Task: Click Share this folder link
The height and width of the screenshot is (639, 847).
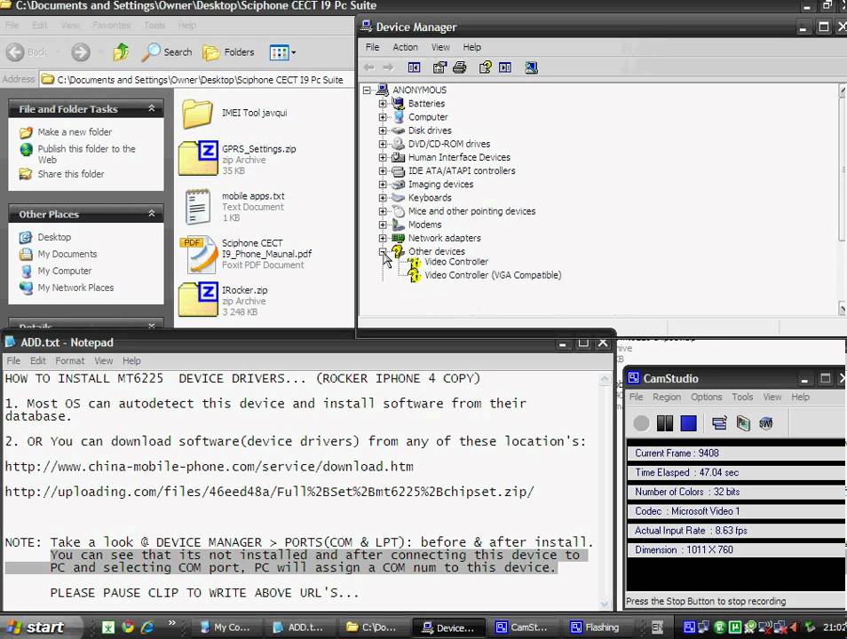Action: 71,174
